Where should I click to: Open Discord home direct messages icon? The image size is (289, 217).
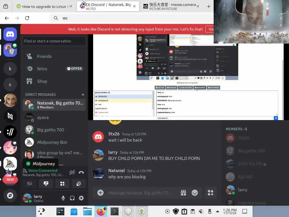(10, 34)
